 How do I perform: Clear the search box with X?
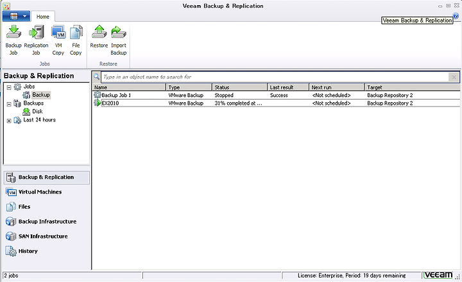(x=454, y=77)
